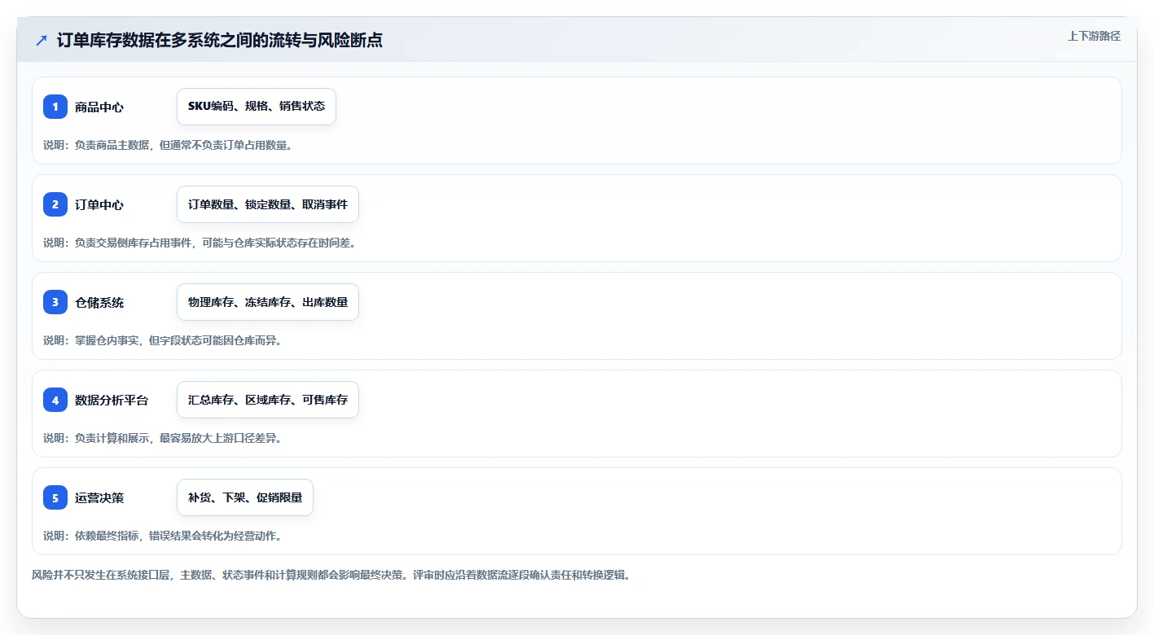
Task: Select step number 5 badge for 运营决策
Action: (x=55, y=497)
